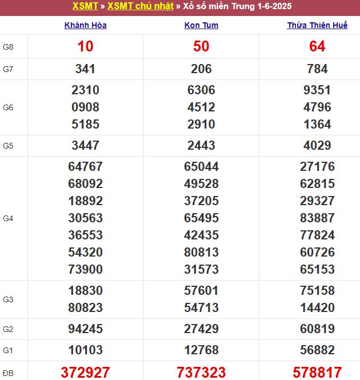The height and width of the screenshot is (380, 360).
Task: Select G4 number 49528
Action: (201, 183)
